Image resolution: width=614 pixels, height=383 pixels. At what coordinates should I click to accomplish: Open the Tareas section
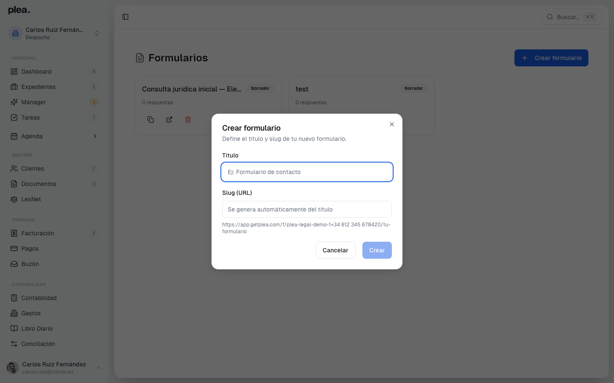pos(31,117)
